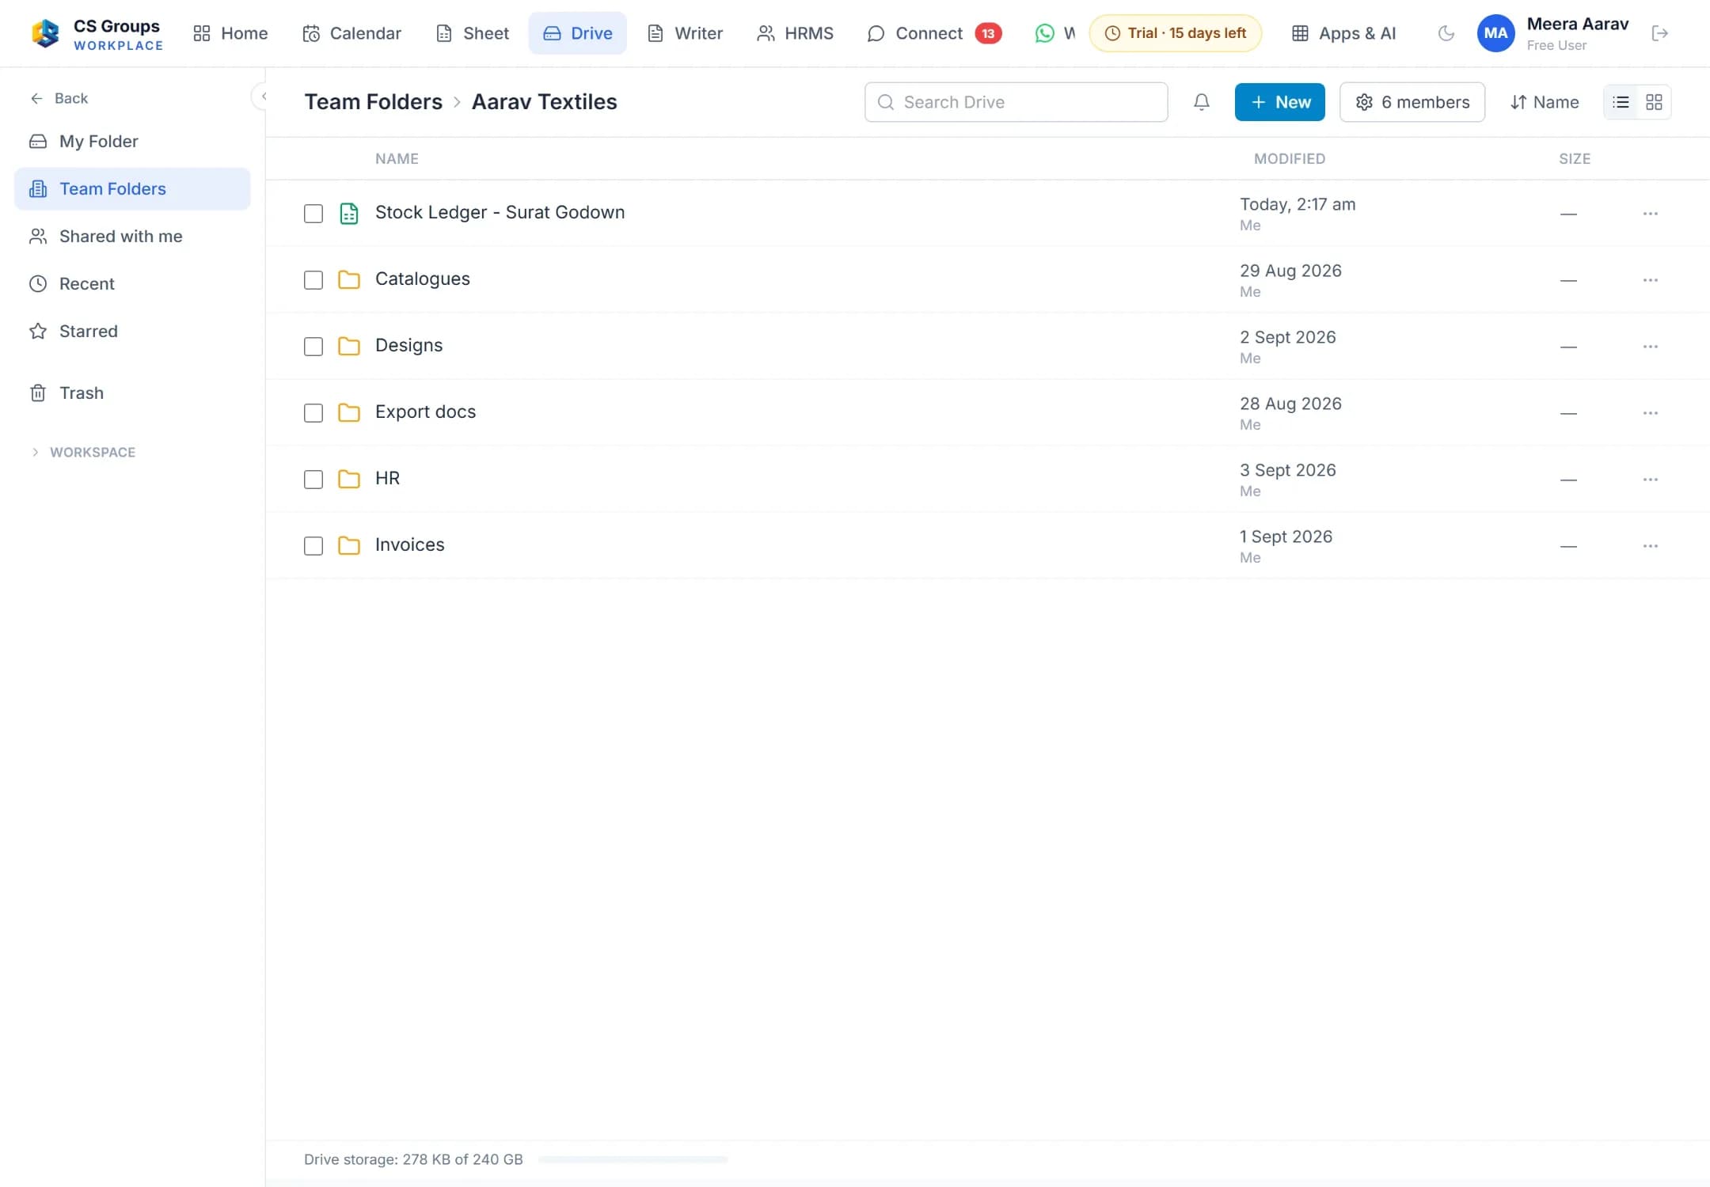1710x1187 pixels.
Task: Switch to the Writer tab
Action: click(685, 33)
